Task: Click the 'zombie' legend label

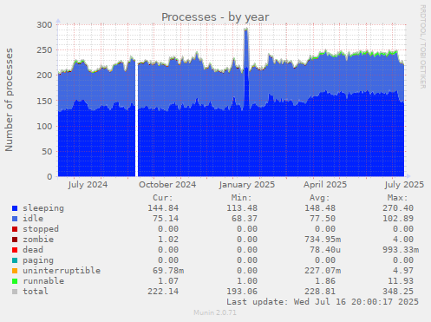Action: (38, 240)
